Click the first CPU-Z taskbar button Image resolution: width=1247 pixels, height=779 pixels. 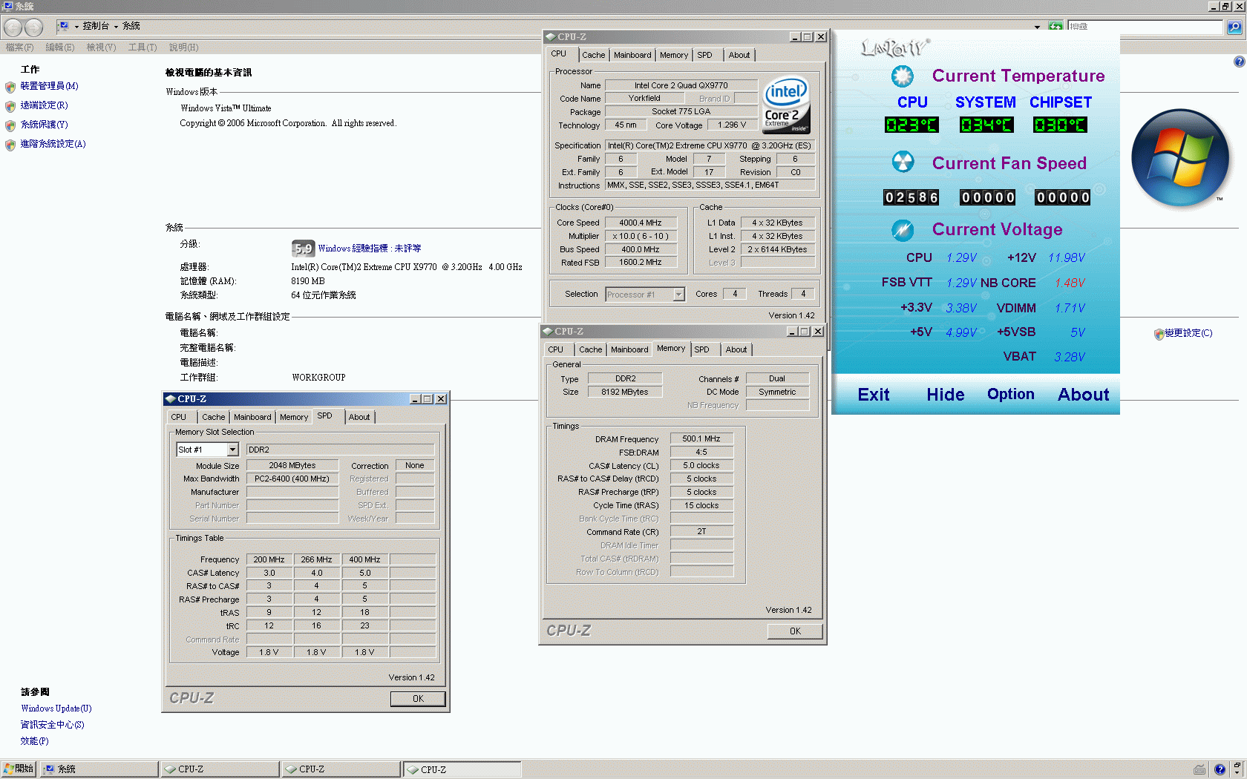tap(220, 769)
